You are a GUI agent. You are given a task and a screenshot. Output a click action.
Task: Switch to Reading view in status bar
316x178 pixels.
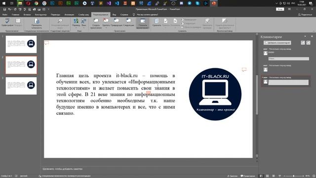pyautogui.click(x=274, y=176)
